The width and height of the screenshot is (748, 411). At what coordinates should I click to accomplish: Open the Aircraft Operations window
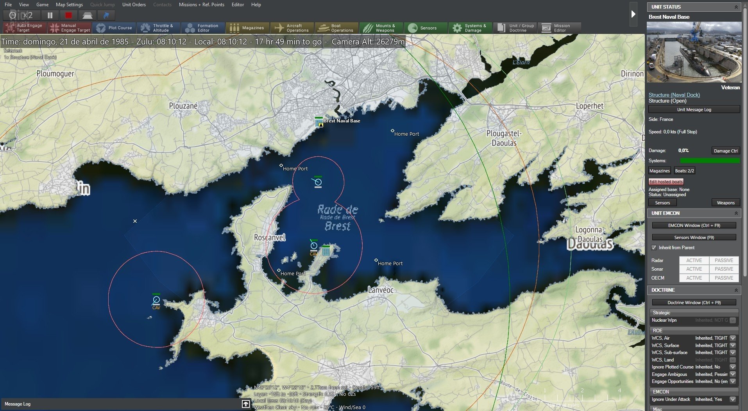tap(292, 28)
